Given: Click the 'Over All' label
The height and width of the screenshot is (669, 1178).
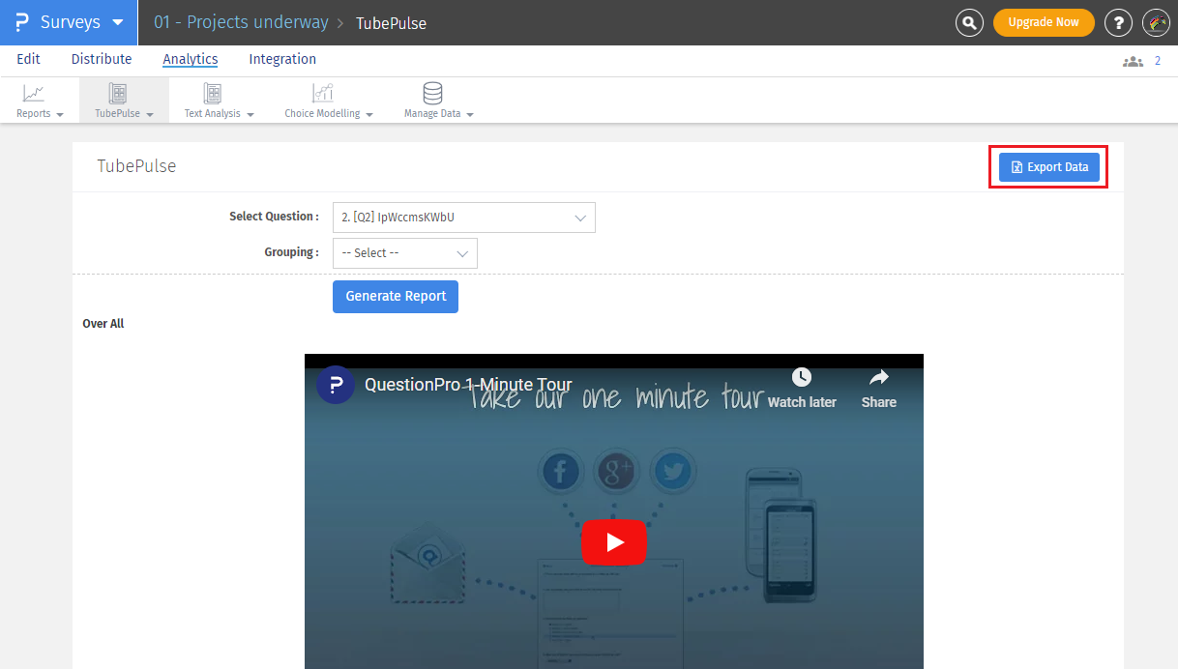Looking at the screenshot, I should 103,324.
